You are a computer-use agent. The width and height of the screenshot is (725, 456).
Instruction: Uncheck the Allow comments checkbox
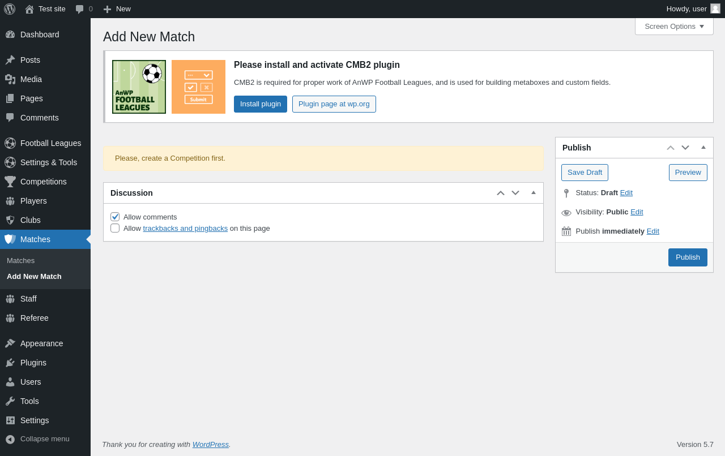pyautogui.click(x=115, y=217)
